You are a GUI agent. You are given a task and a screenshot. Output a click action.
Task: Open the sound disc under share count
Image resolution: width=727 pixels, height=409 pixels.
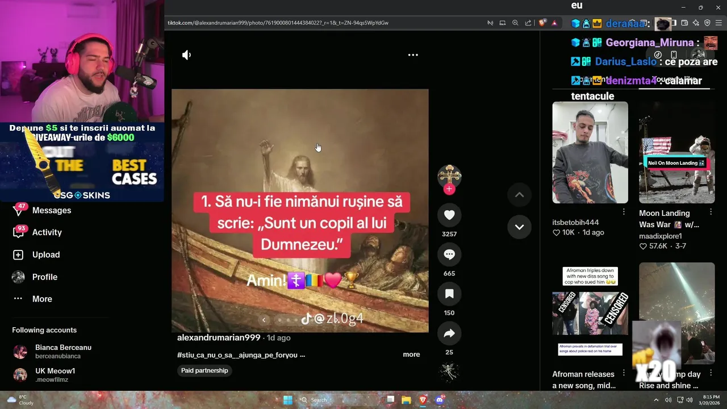coord(449,372)
